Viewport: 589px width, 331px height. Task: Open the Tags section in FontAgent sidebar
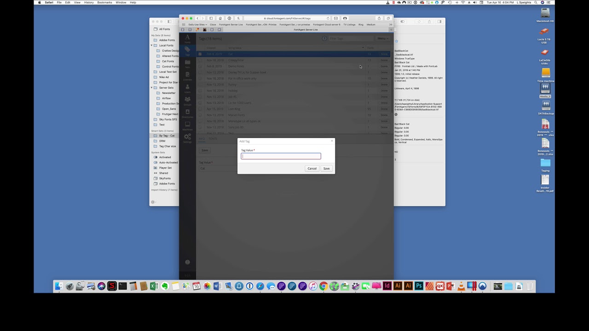pyautogui.click(x=187, y=51)
